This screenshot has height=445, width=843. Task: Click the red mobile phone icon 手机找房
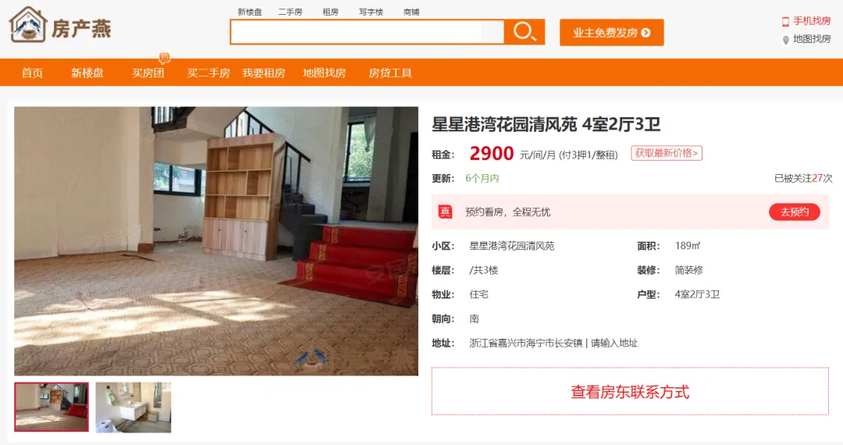point(785,22)
